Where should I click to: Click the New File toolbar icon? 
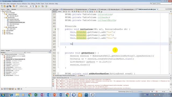tap(2, 6)
